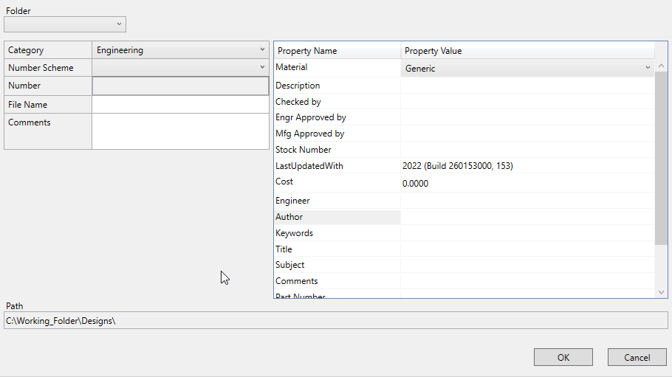The width and height of the screenshot is (672, 377).
Task: Select the Author property row
Action: click(x=337, y=217)
